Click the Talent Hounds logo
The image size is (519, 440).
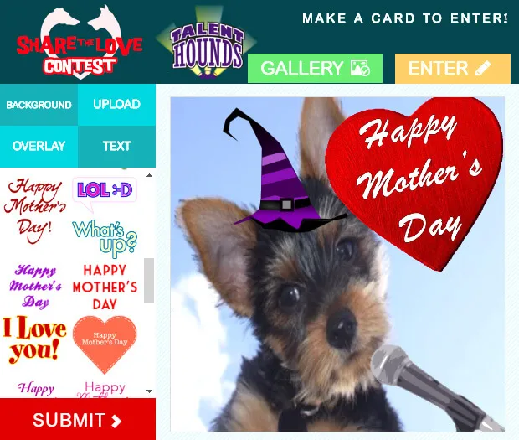(207, 43)
